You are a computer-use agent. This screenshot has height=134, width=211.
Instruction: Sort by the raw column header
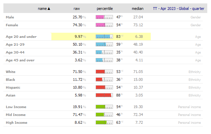[77, 9]
